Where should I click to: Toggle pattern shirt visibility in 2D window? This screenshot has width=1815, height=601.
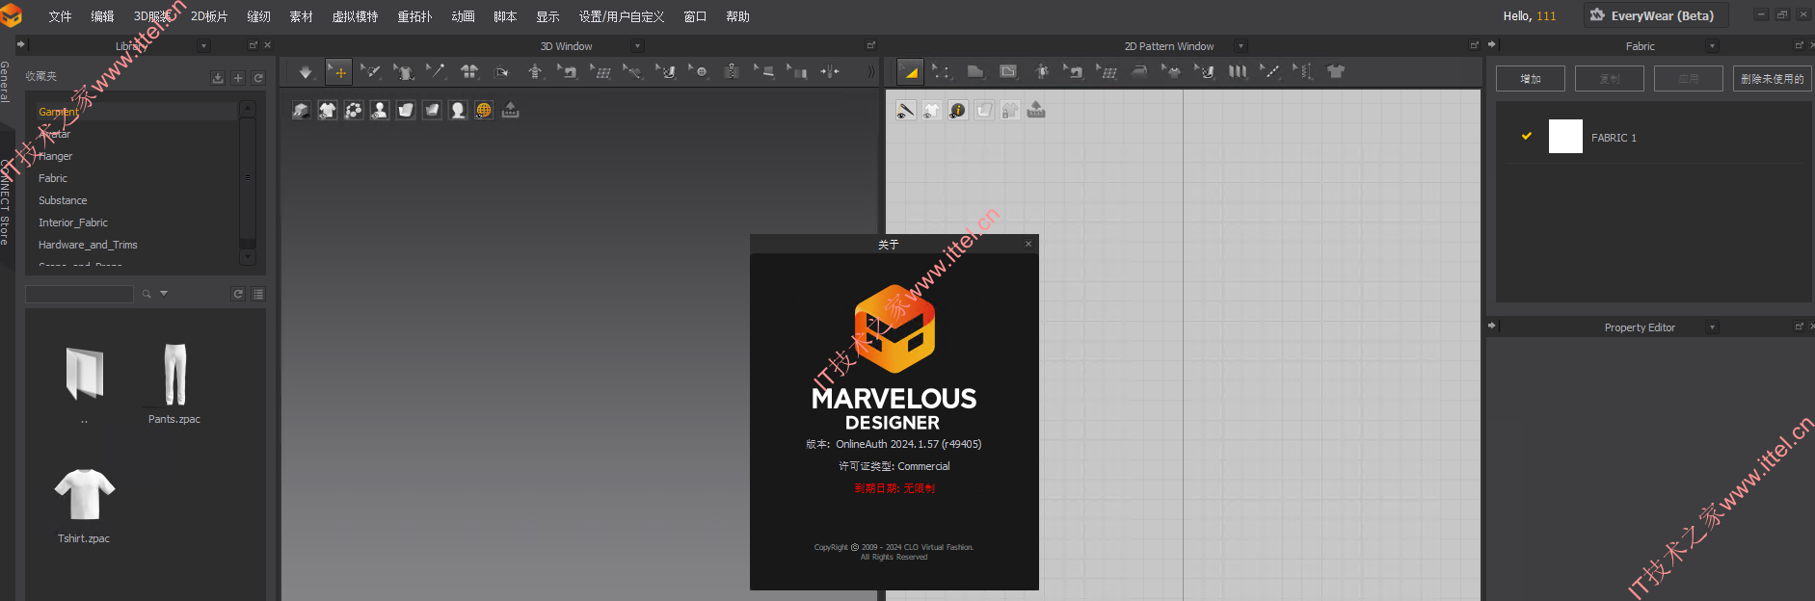pos(932,111)
